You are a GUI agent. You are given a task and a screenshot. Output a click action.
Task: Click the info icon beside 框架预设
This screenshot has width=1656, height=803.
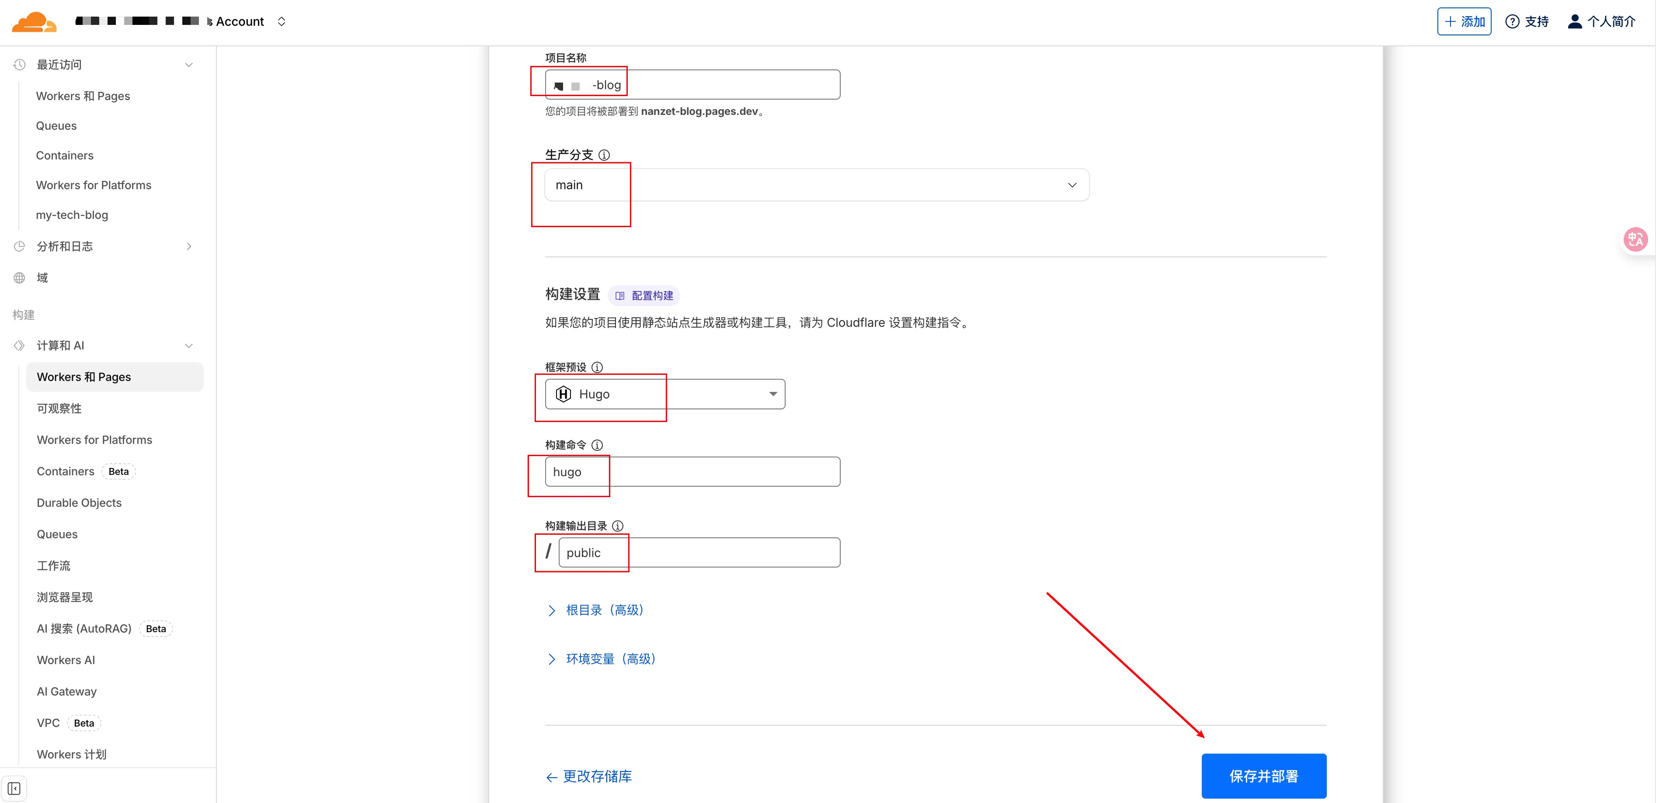pyautogui.click(x=597, y=367)
